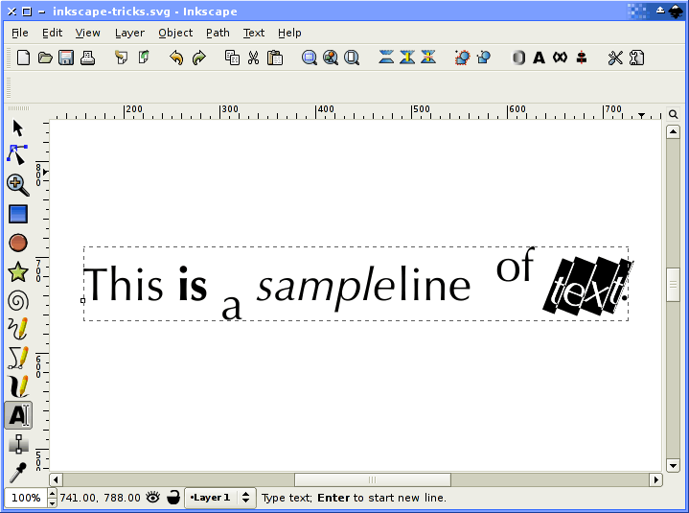Group selected objects icon
Image resolution: width=689 pixels, height=513 pixels.
[462, 58]
